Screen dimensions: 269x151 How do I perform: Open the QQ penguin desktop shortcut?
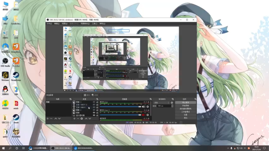pos(5,90)
